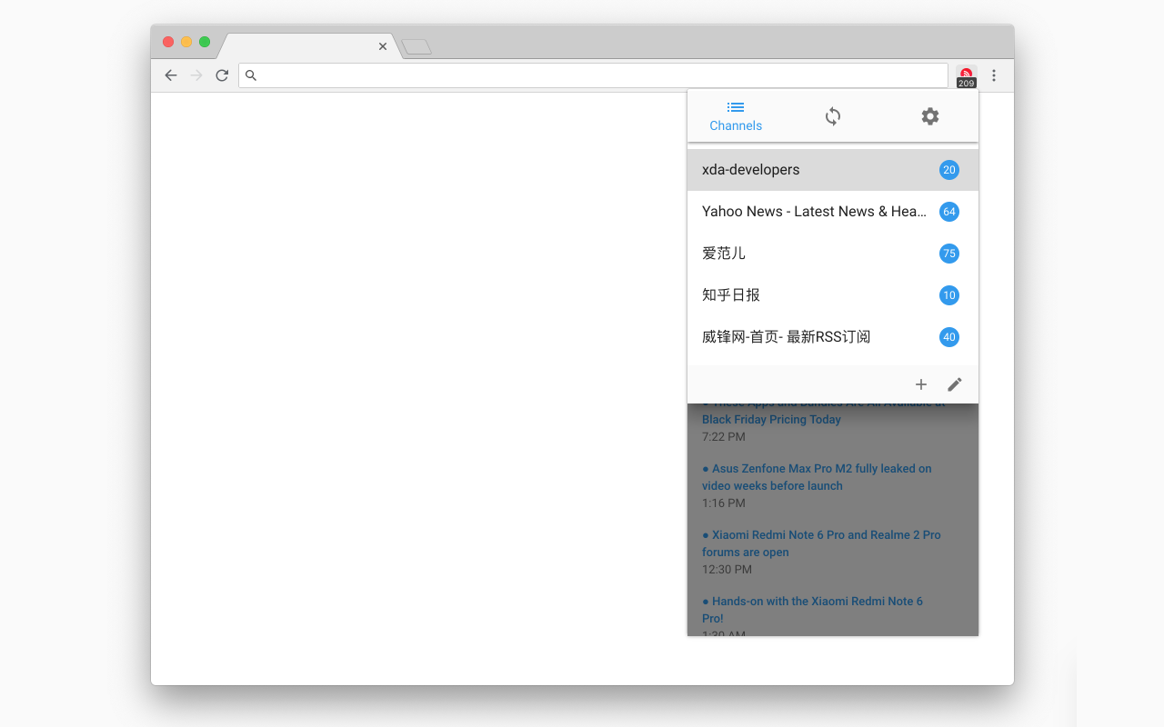Click the search icon in address bar
Screen dimensions: 1164x727
[251, 75]
